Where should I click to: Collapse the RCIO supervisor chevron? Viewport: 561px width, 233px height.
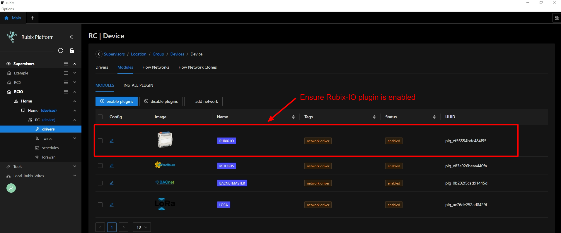(x=75, y=92)
